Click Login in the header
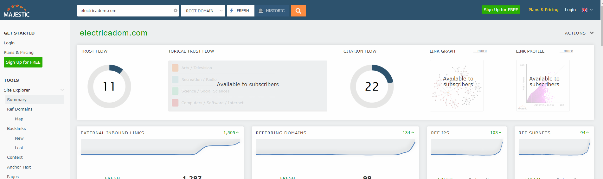603x179 pixels. pyautogui.click(x=570, y=10)
